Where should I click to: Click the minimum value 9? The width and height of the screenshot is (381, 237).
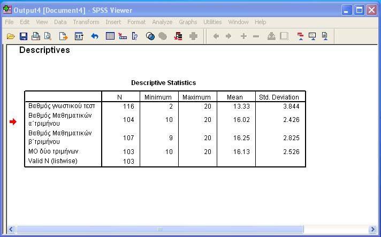(171, 137)
